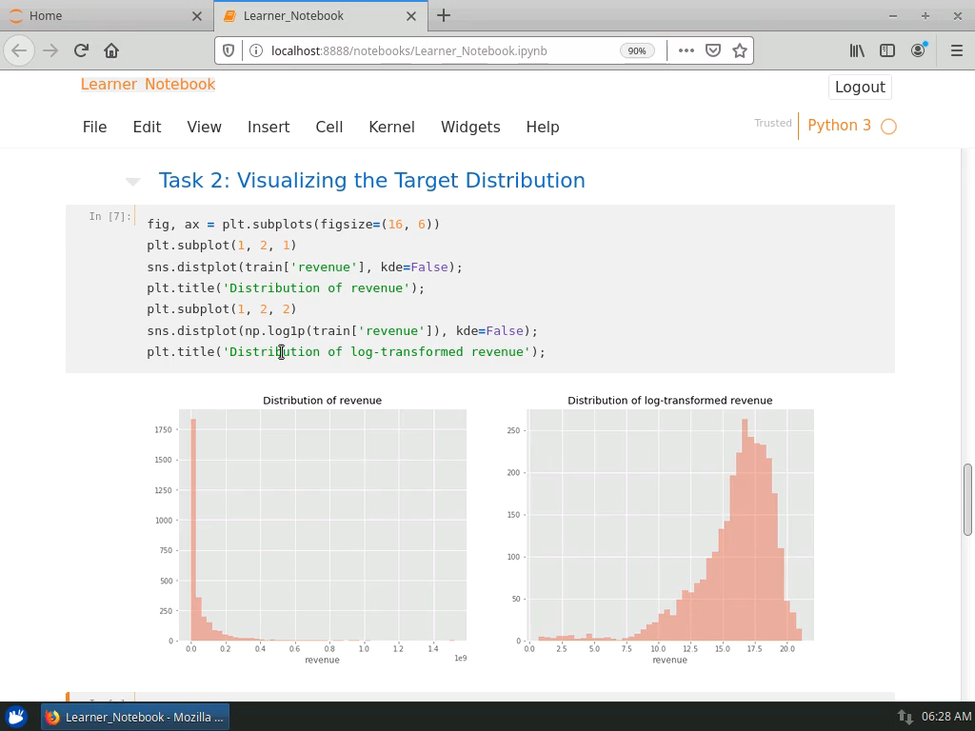Collapse the Task 2 heading section
The image size is (975, 731).
pos(132,182)
